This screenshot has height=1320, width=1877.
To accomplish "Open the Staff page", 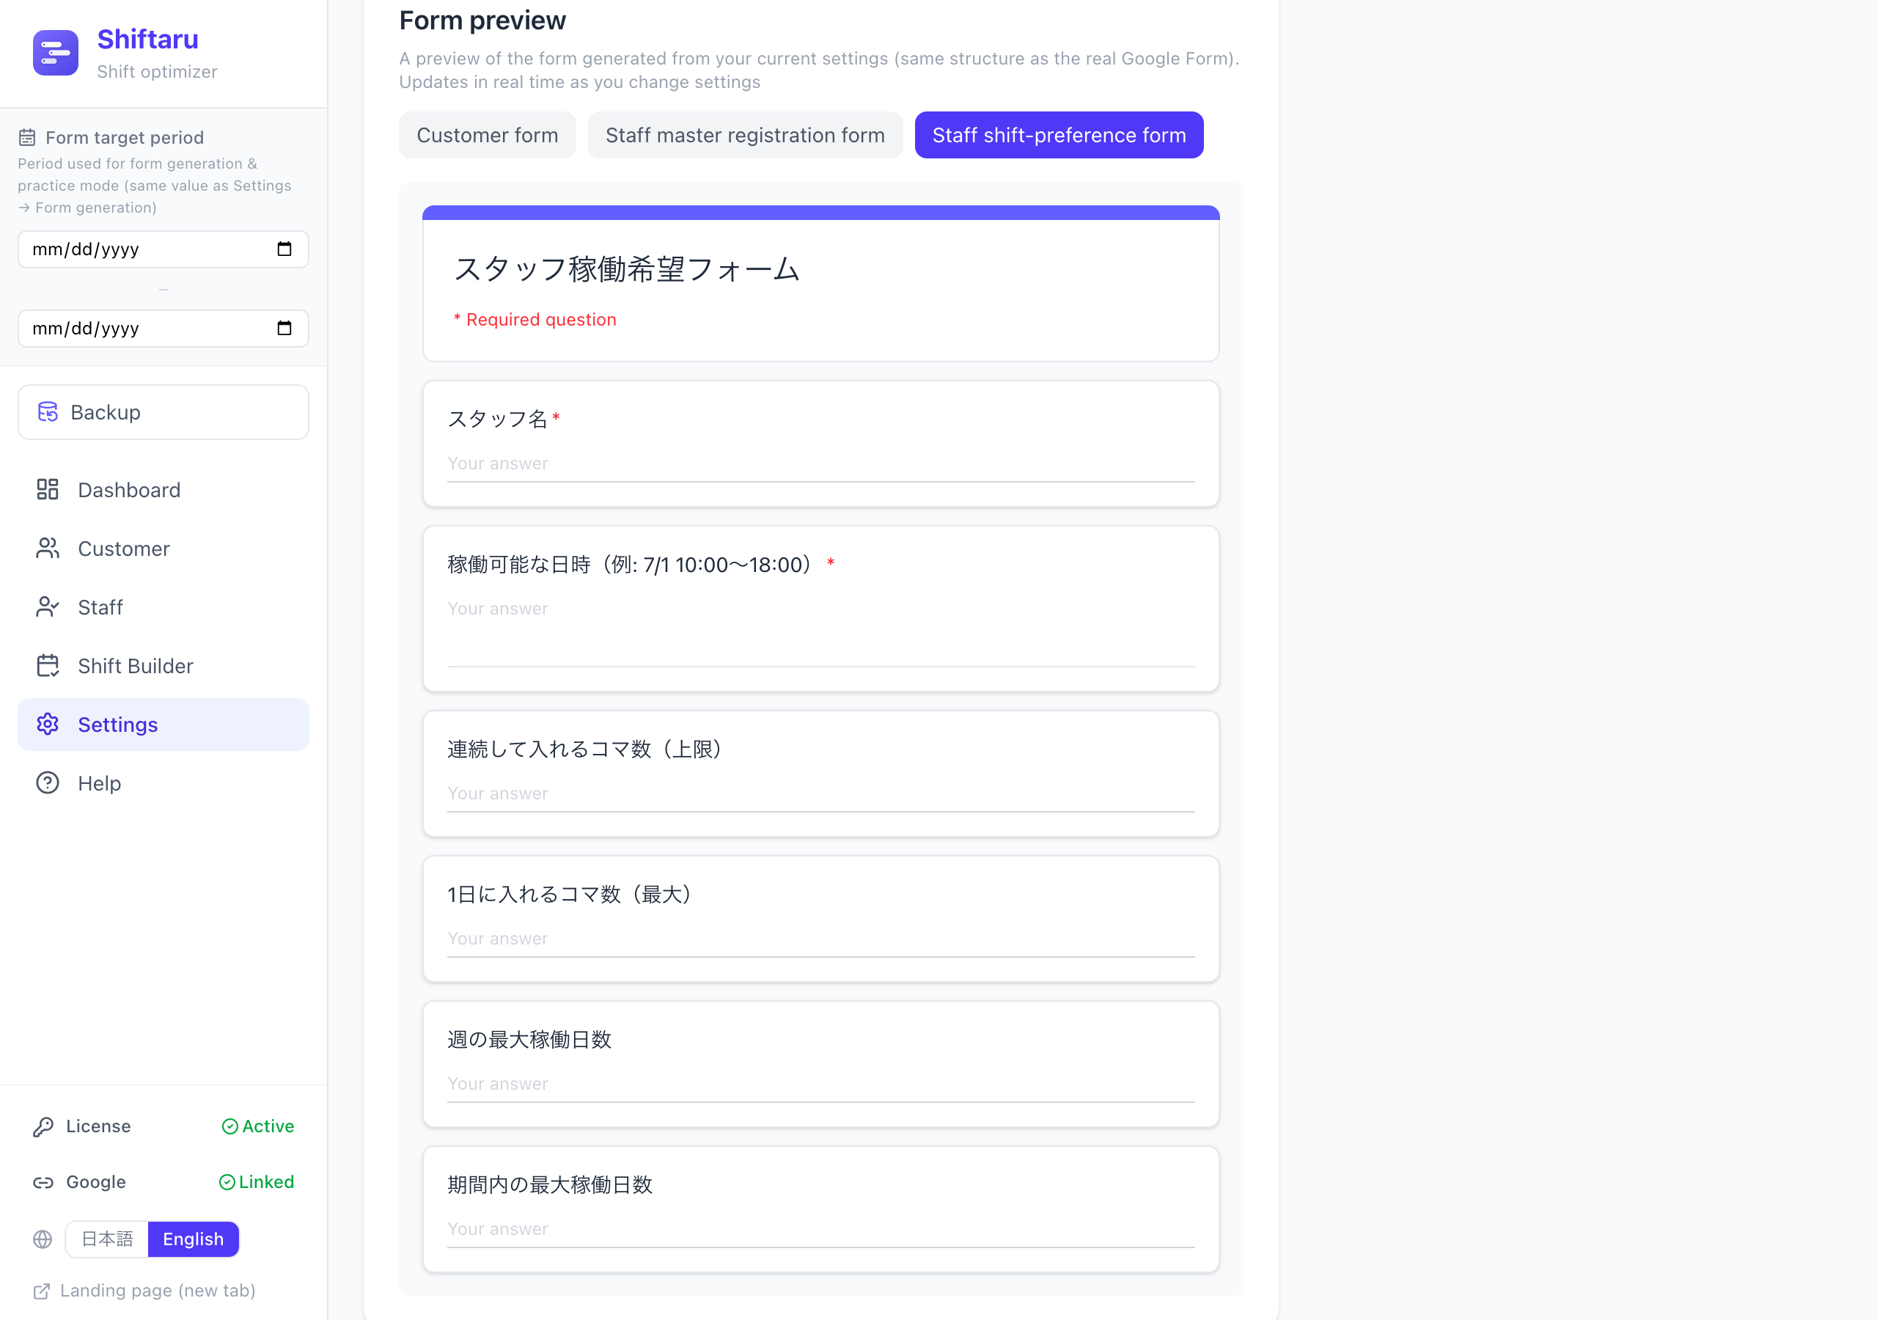I will (164, 608).
